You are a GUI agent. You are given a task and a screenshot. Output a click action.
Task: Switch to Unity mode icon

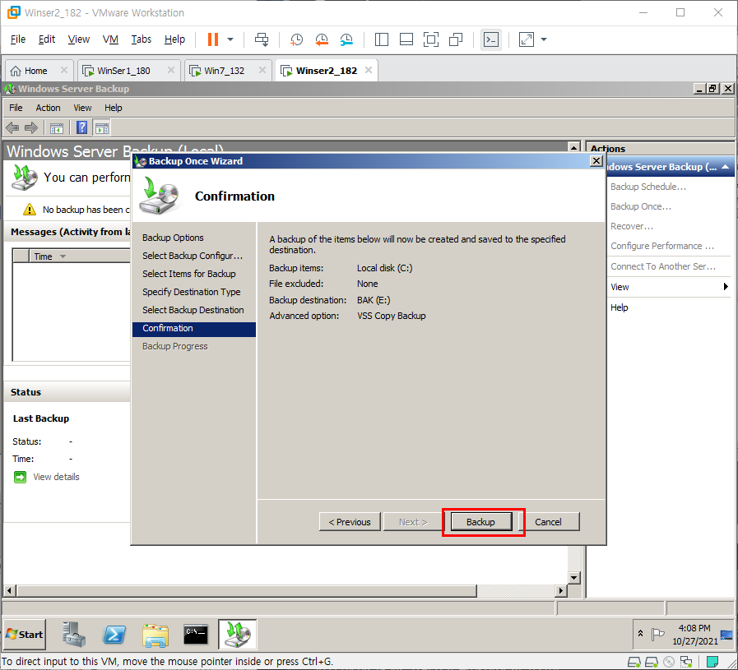456,39
